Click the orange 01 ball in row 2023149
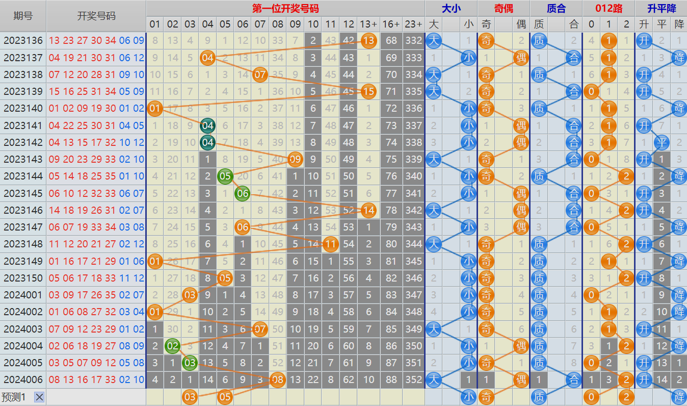Image resolution: width=687 pixels, height=406 pixels. pyautogui.click(x=155, y=261)
